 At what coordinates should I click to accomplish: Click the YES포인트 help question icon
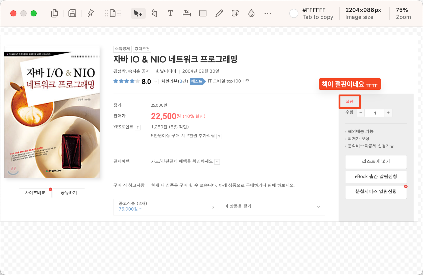click(138, 128)
